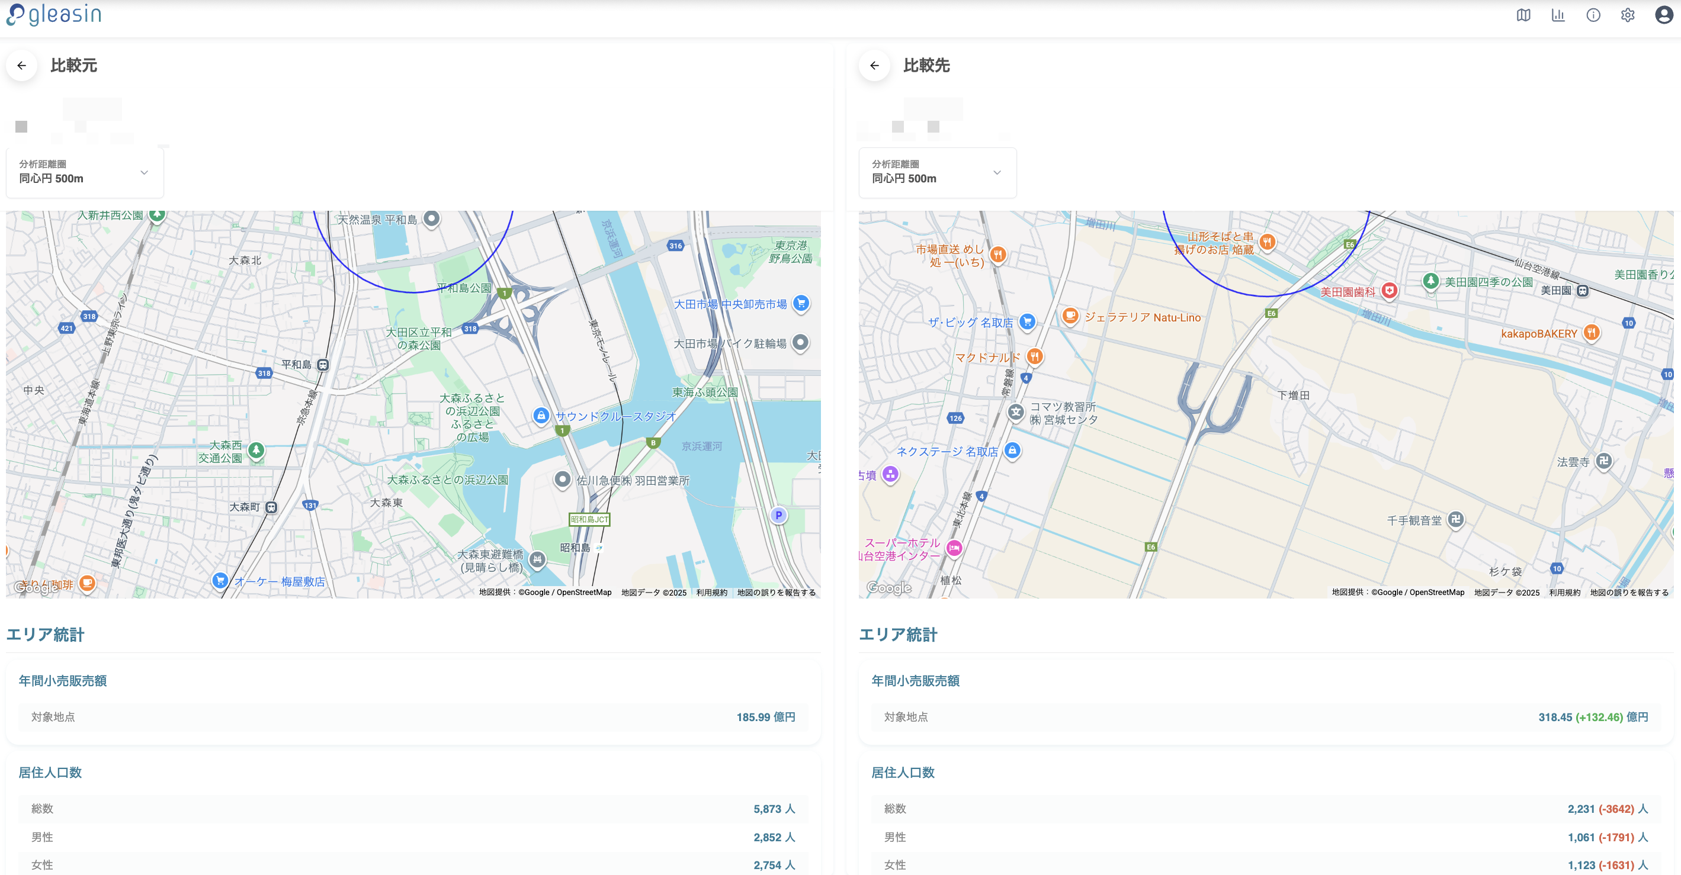
Task: Select the マクドナルド restaurant marker
Action: (1034, 356)
